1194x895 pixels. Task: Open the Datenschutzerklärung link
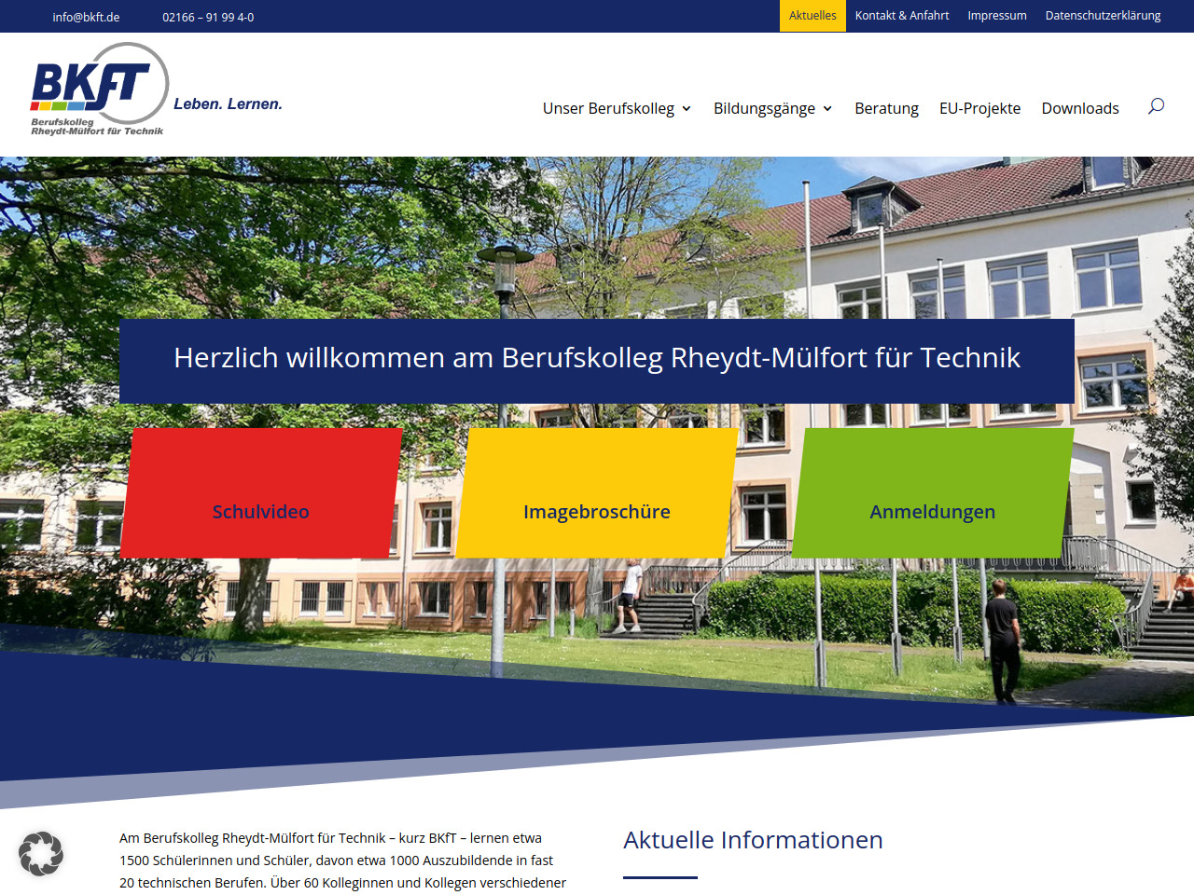pos(1103,16)
